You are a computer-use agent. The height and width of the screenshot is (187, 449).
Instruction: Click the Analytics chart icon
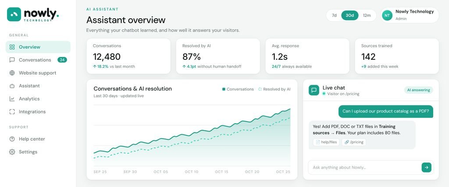pyautogui.click(x=12, y=99)
